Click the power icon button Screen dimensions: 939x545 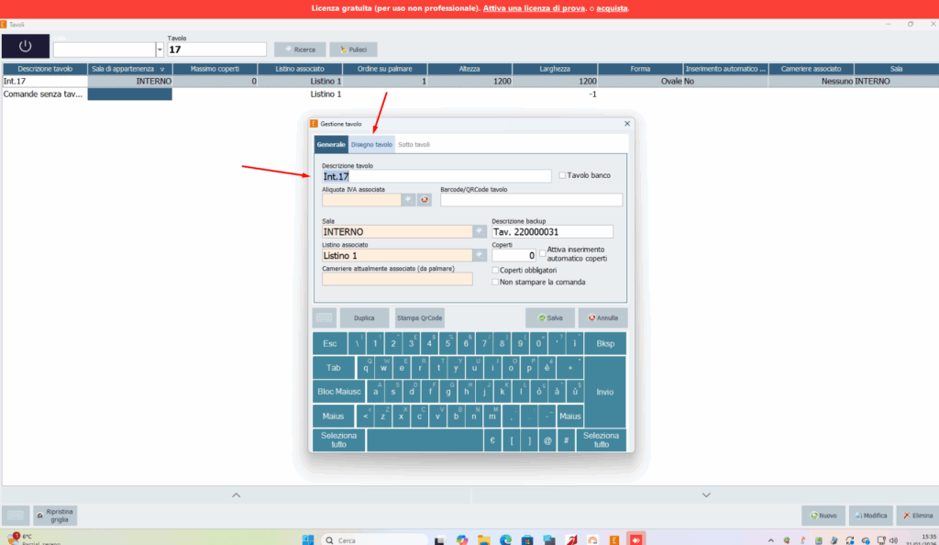(25, 46)
